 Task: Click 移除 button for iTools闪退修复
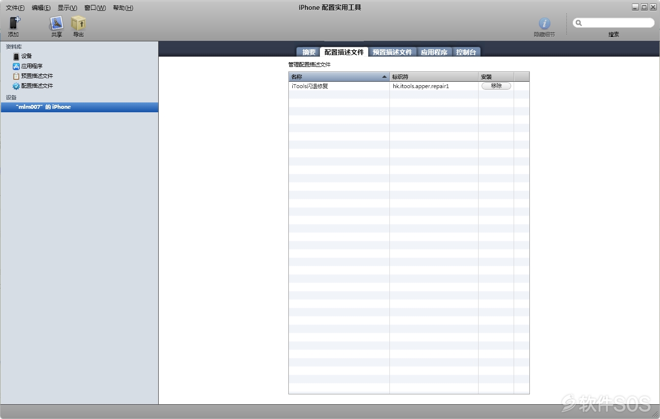[x=496, y=86]
